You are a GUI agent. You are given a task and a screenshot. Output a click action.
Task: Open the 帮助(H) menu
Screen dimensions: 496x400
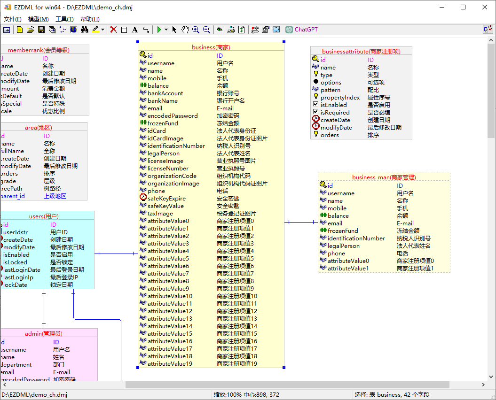coord(90,19)
